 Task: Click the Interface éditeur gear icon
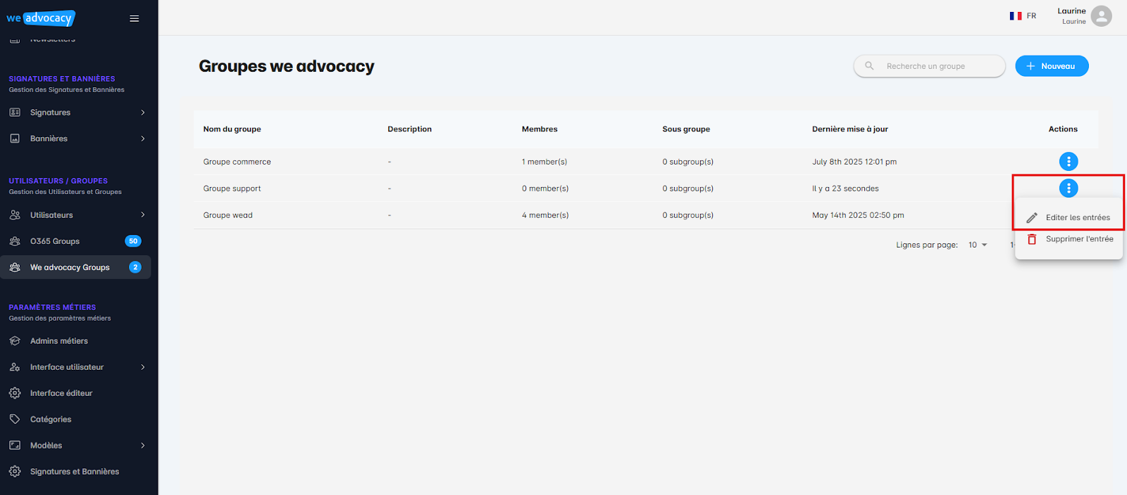(x=15, y=393)
